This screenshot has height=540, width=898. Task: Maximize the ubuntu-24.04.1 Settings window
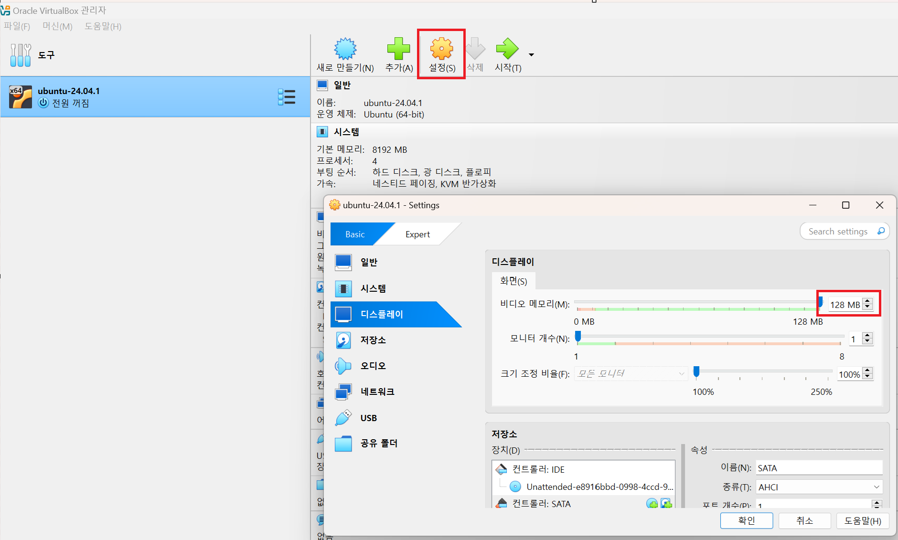(845, 205)
